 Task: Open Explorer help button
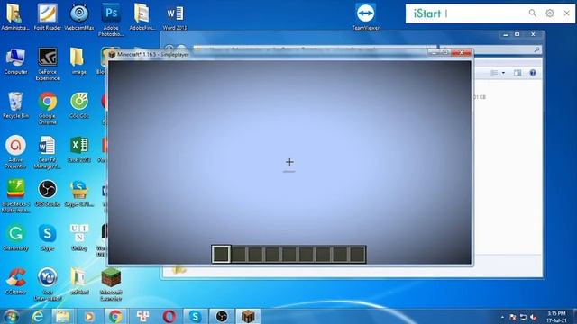click(533, 73)
